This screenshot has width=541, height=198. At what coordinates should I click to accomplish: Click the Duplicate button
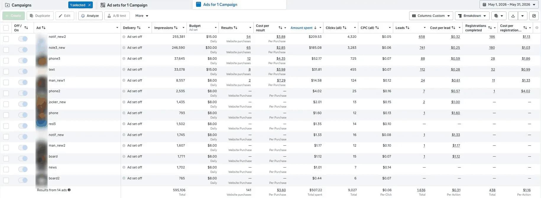pyautogui.click(x=40, y=16)
